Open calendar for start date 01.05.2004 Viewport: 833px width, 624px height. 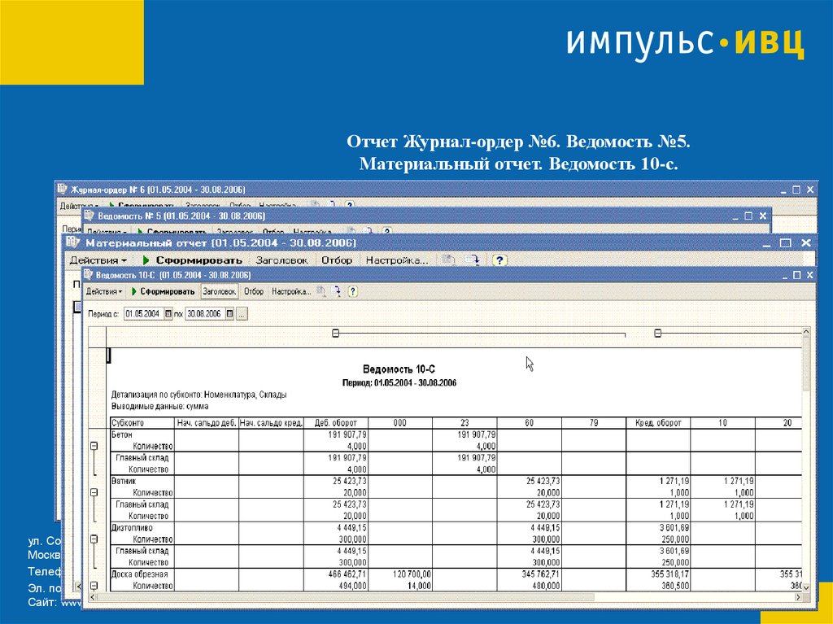point(168,313)
